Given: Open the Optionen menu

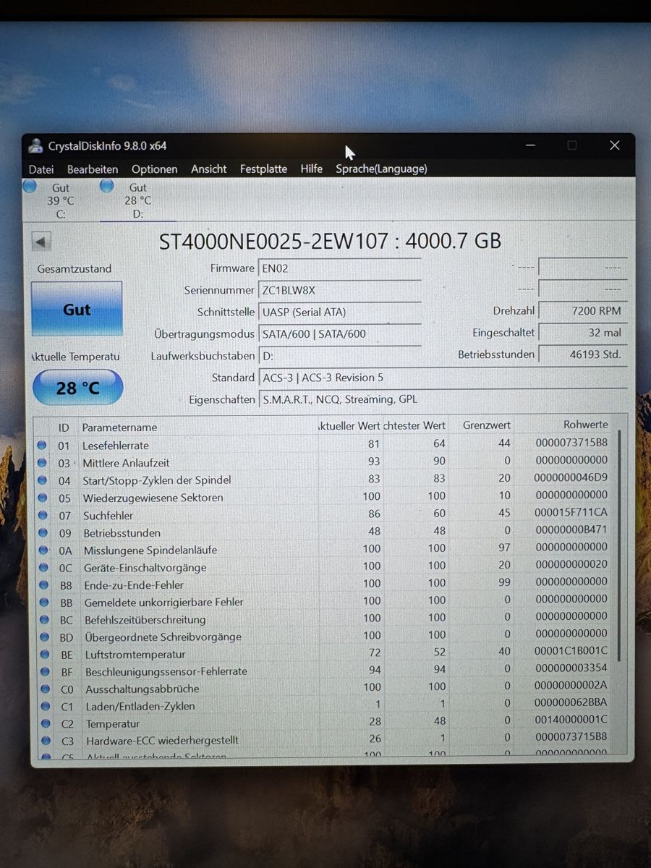Looking at the screenshot, I should [x=154, y=169].
